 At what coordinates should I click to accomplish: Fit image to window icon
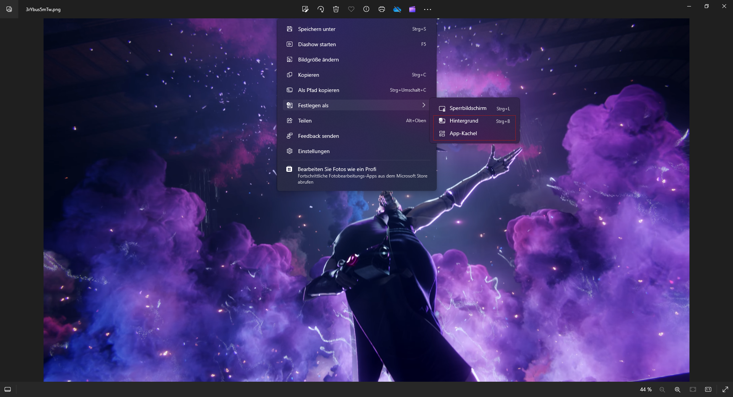tap(693, 389)
